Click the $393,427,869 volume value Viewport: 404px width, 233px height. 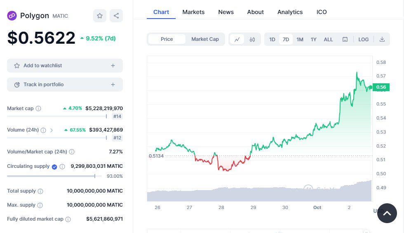click(106, 130)
